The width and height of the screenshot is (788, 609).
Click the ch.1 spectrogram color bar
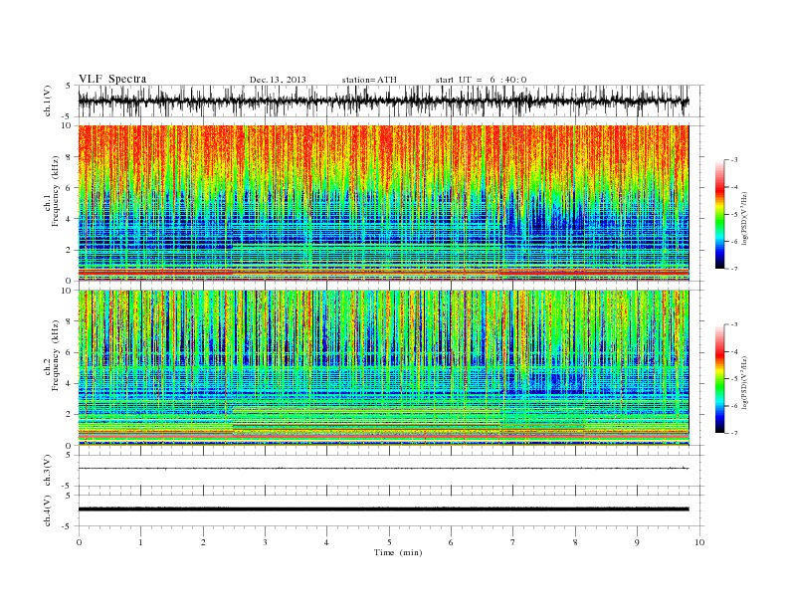click(x=720, y=214)
